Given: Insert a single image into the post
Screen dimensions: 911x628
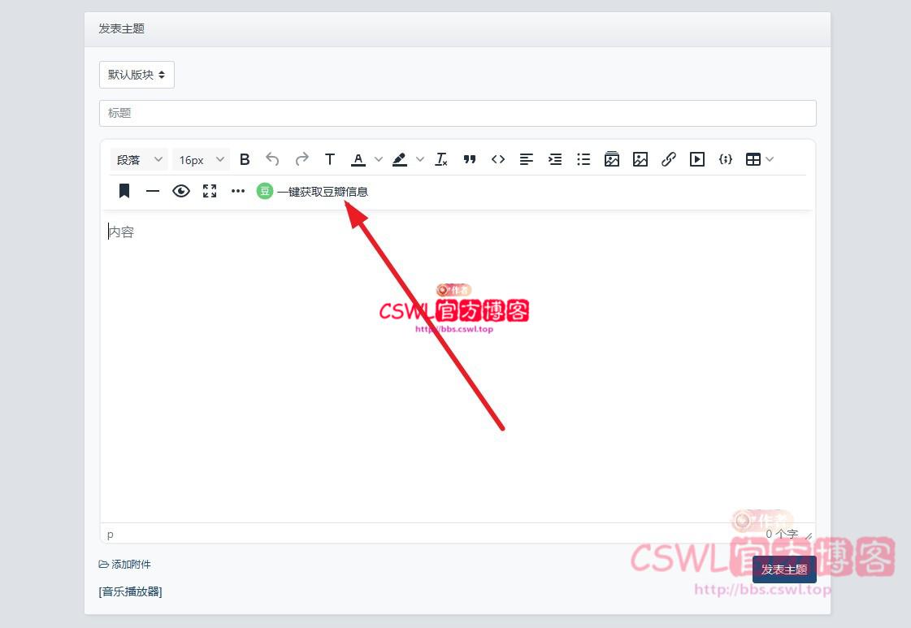Looking at the screenshot, I should [640, 159].
